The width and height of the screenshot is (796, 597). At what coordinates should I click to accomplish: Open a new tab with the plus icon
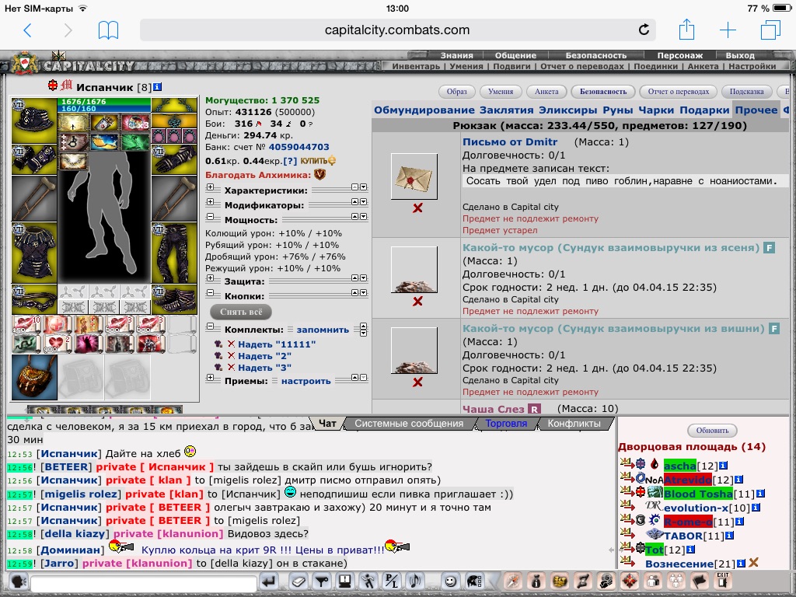(728, 30)
